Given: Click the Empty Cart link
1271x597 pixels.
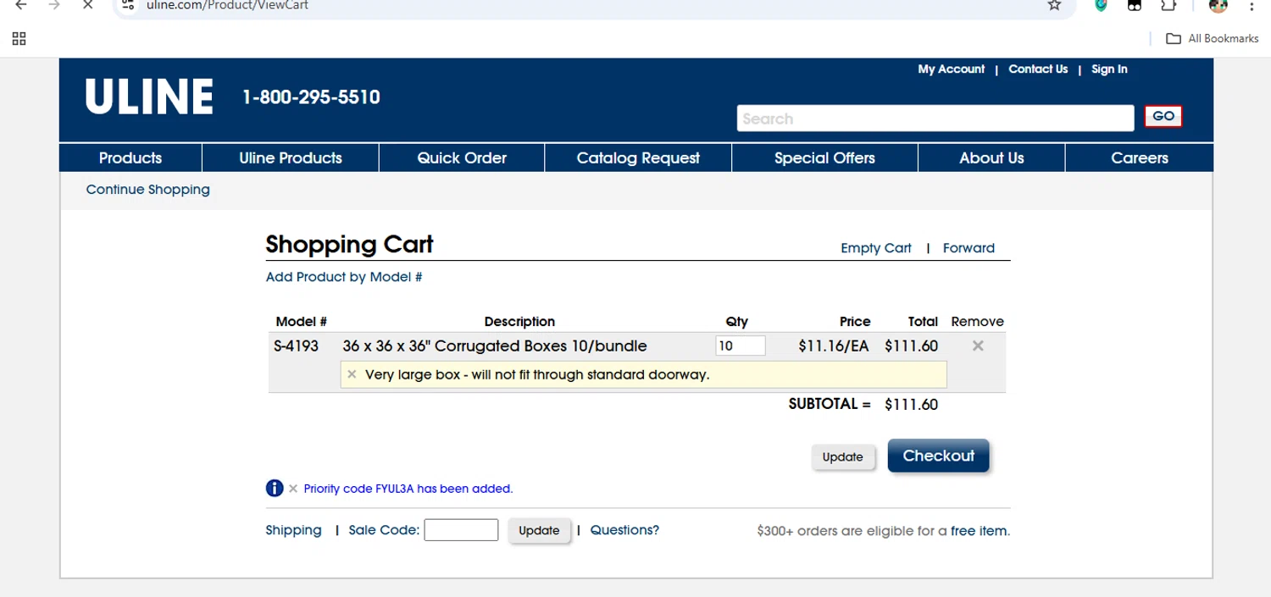Looking at the screenshot, I should (875, 248).
